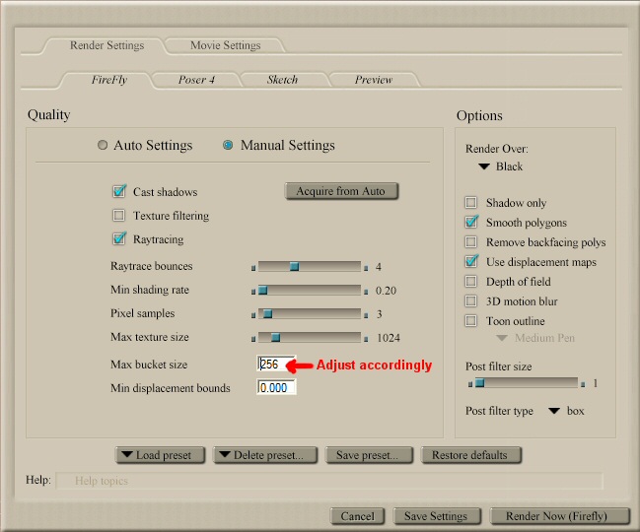Click the Post filter size slider handle
Screen dimensions: 640x532
pyautogui.click(x=480, y=383)
